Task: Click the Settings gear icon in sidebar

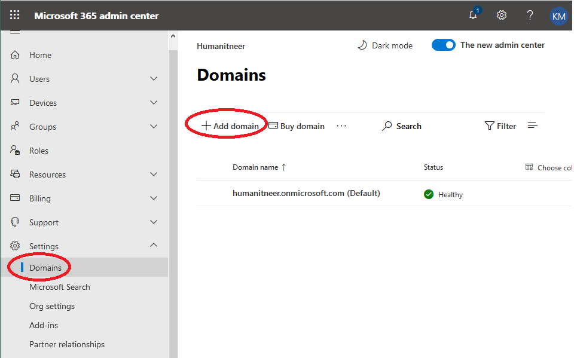Action: pyautogui.click(x=15, y=246)
